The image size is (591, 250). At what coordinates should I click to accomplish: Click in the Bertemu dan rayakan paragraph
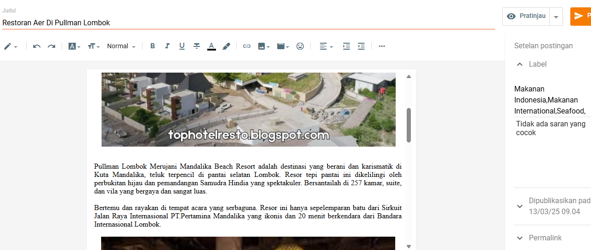coord(248,216)
